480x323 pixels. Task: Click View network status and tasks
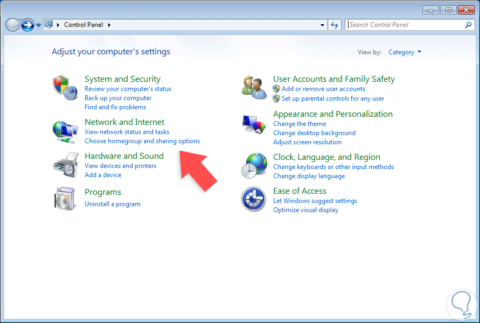127,132
